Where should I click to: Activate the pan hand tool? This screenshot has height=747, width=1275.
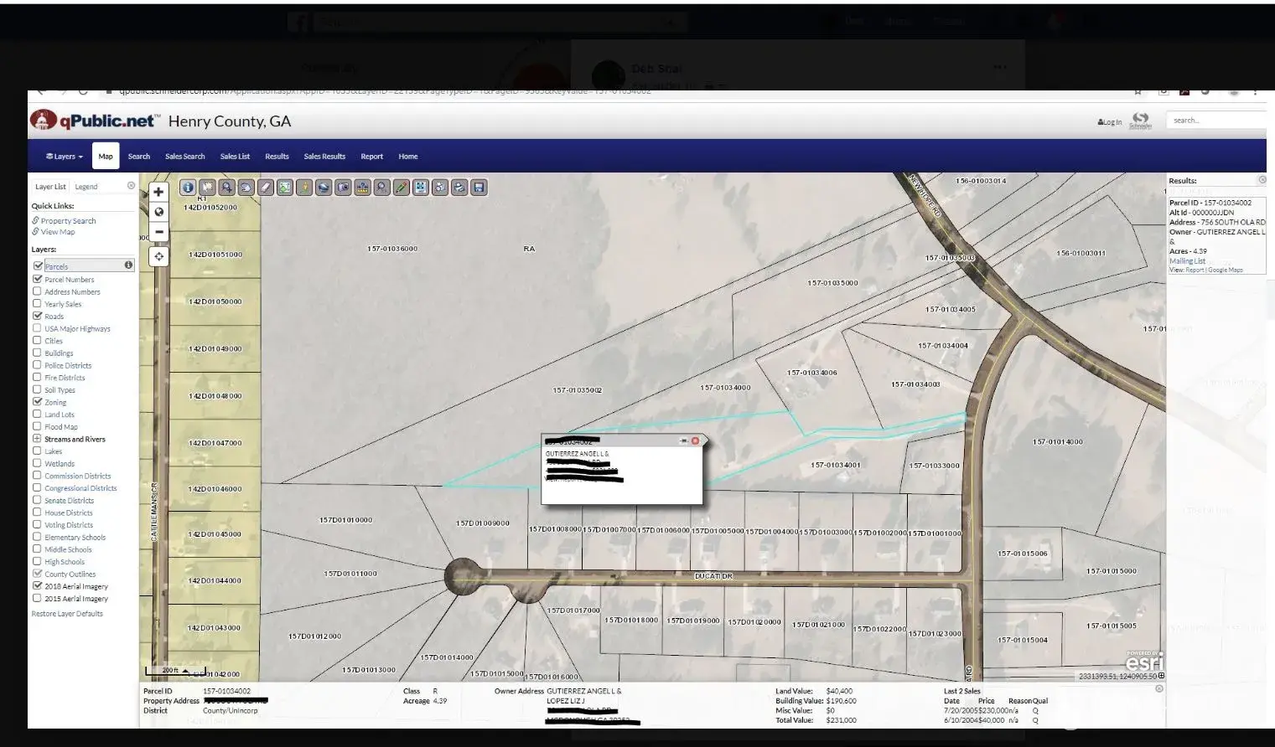coord(246,188)
